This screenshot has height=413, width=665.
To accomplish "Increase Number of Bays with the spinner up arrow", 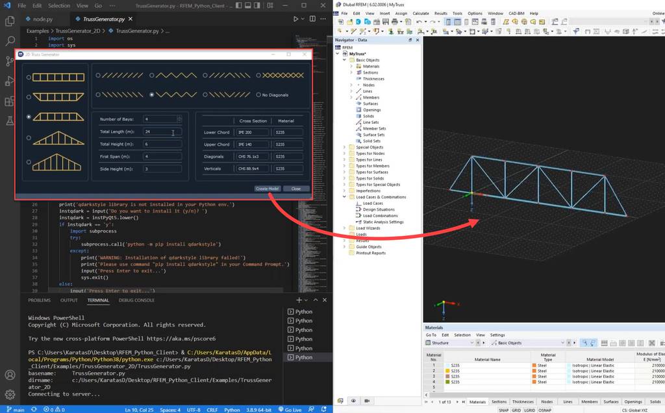I will [179, 117].
